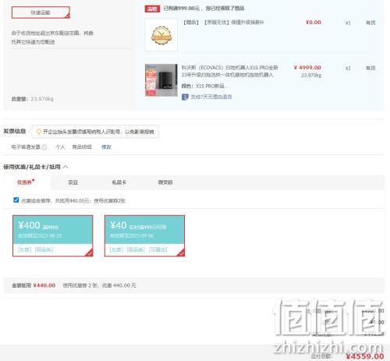Open the gold badge gift thumbnail
Viewport: 390px width, 361px height.
pyautogui.click(x=161, y=35)
